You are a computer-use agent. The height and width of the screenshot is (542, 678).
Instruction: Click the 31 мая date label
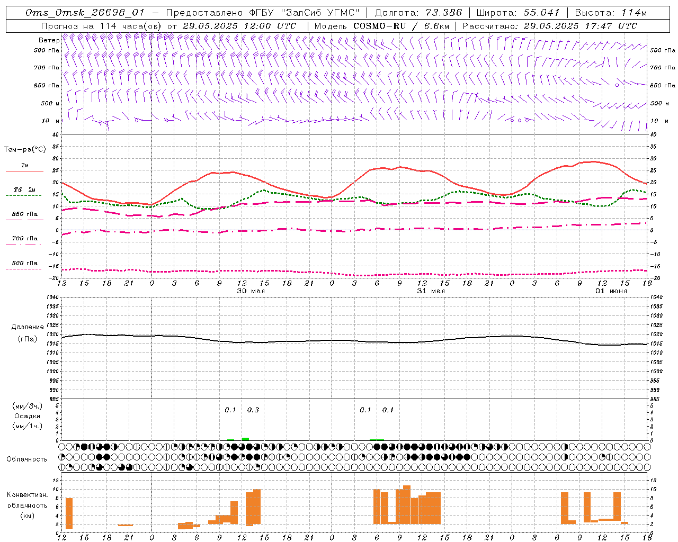[x=431, y=291]
